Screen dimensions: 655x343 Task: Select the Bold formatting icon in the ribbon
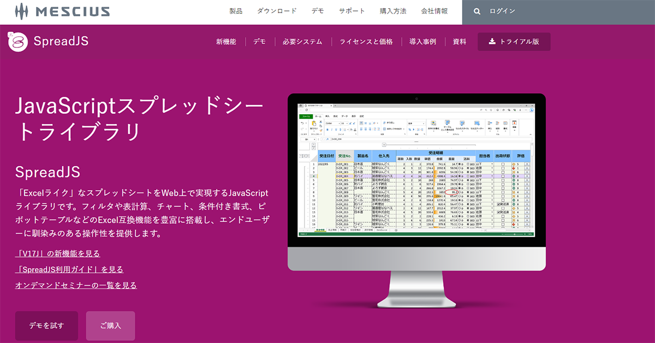327,129
